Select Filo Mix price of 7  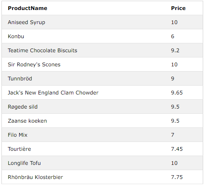172,135
